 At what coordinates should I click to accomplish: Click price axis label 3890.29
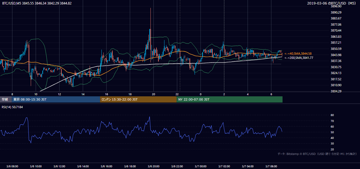click(x=336, y=12)
